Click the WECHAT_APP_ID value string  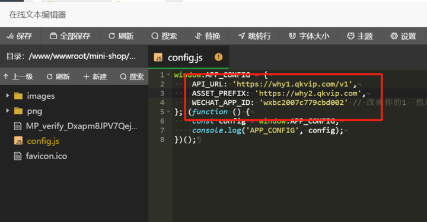tap(304, 102)
